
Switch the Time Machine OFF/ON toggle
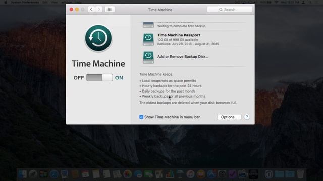coord(99,78)
